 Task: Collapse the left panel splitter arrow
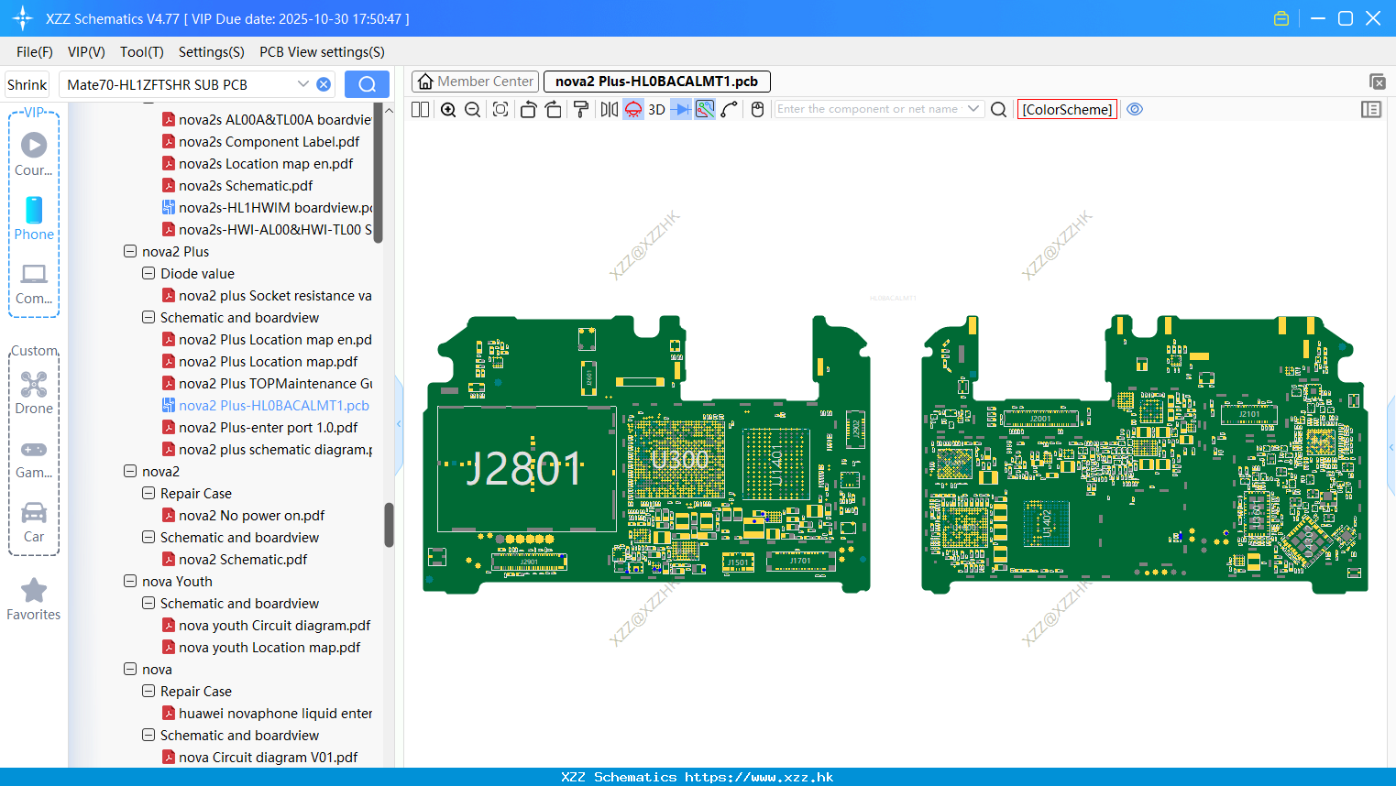(x=399, y=424)
